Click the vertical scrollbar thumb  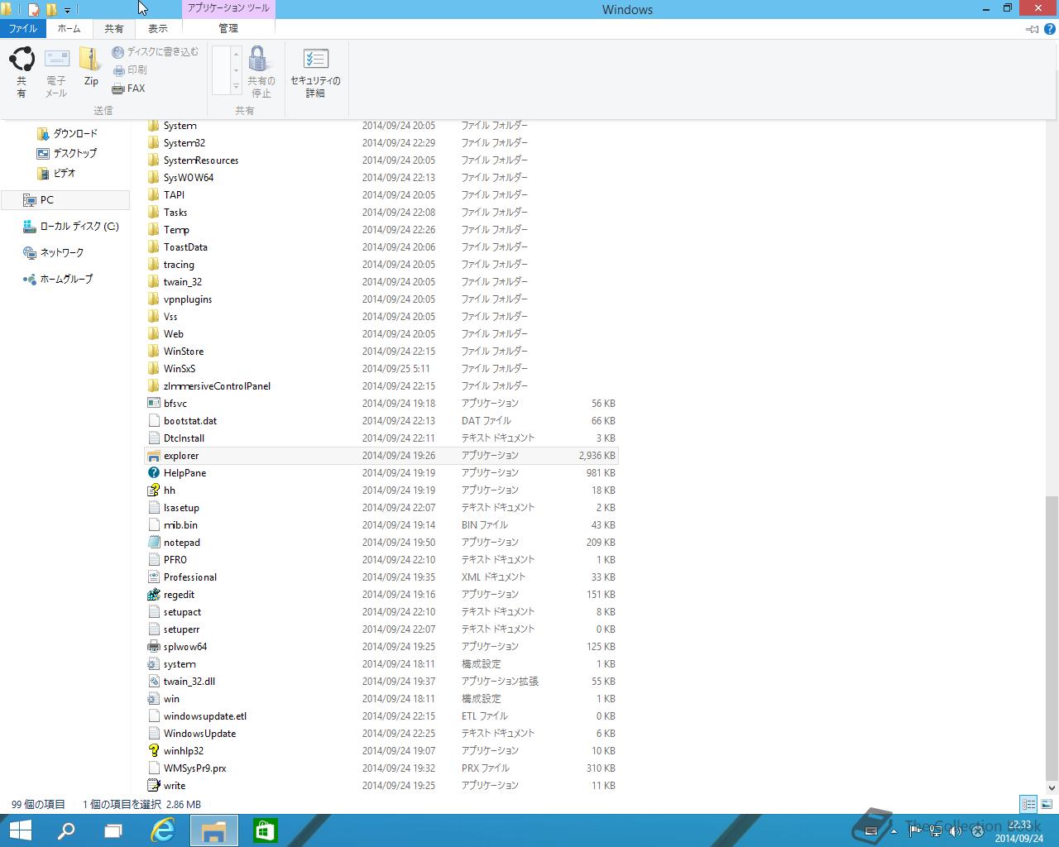click(x=1052, y=639)
